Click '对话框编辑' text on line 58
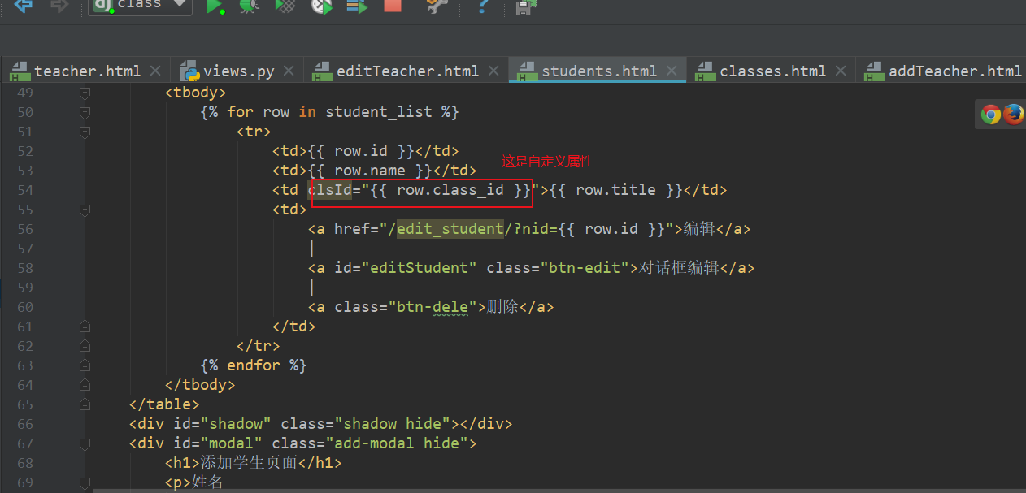Viewport: 1026px width, 493px height. [x=679, y=268]
